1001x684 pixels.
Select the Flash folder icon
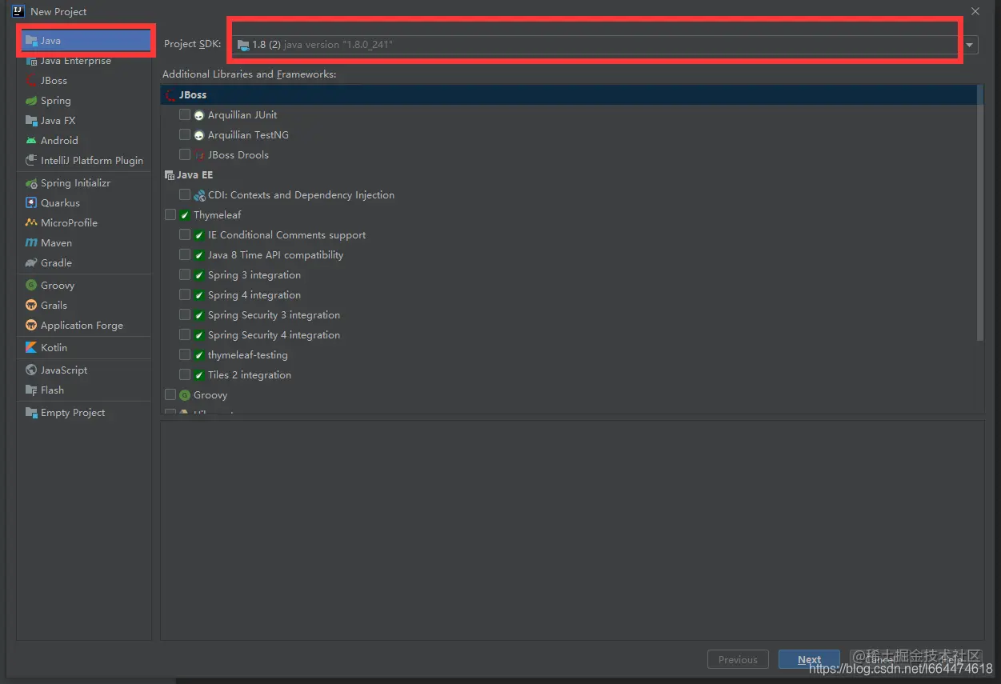pyautogui.click(x=31, y=390)
